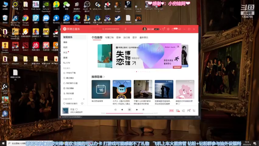Open NetEase Cloud Music settings gear
Image resolution: width=259 pixels, height=146 pixels.
tap(168, 29)
